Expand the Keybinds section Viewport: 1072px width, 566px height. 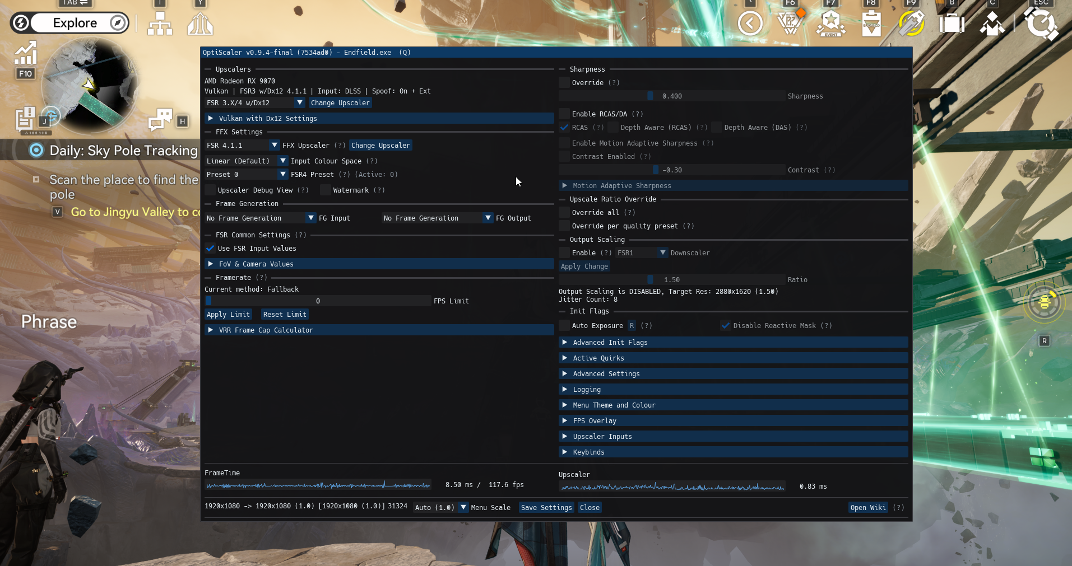coord(734,452)
